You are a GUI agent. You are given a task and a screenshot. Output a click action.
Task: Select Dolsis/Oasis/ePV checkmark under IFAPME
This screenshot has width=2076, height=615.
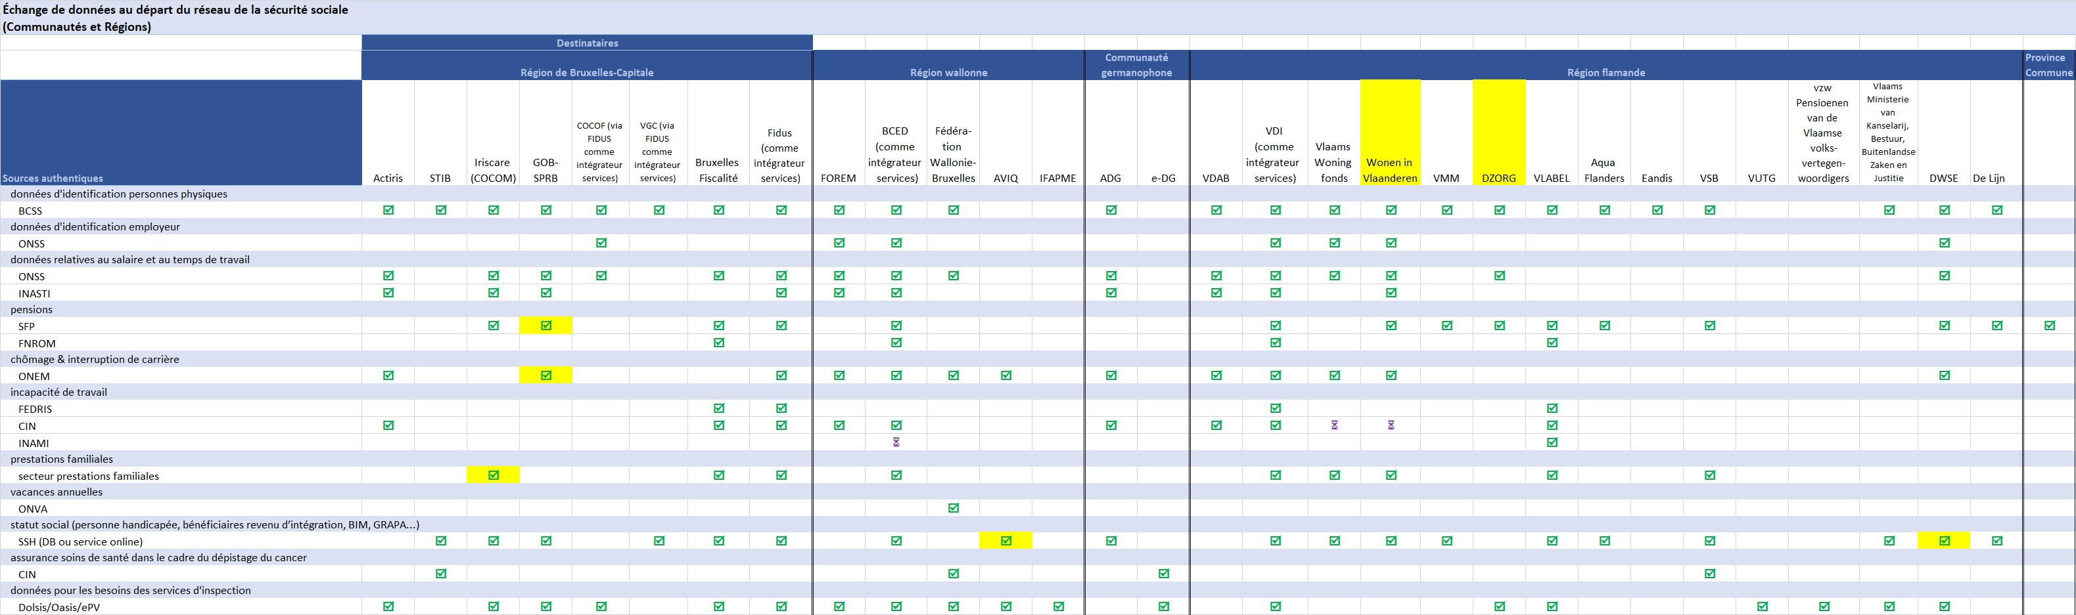pyautogui.click(x=1058, y=606)
